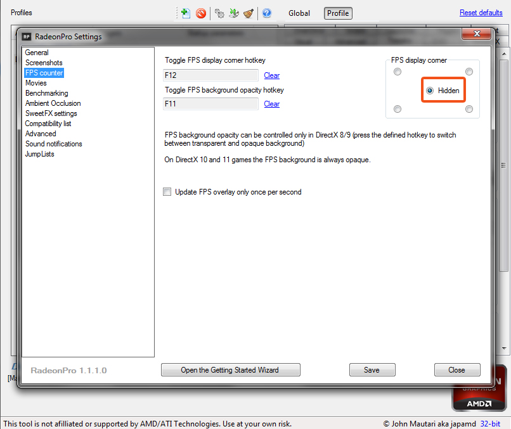
Task: Click the Save button
Action: (x=372, y=369)
